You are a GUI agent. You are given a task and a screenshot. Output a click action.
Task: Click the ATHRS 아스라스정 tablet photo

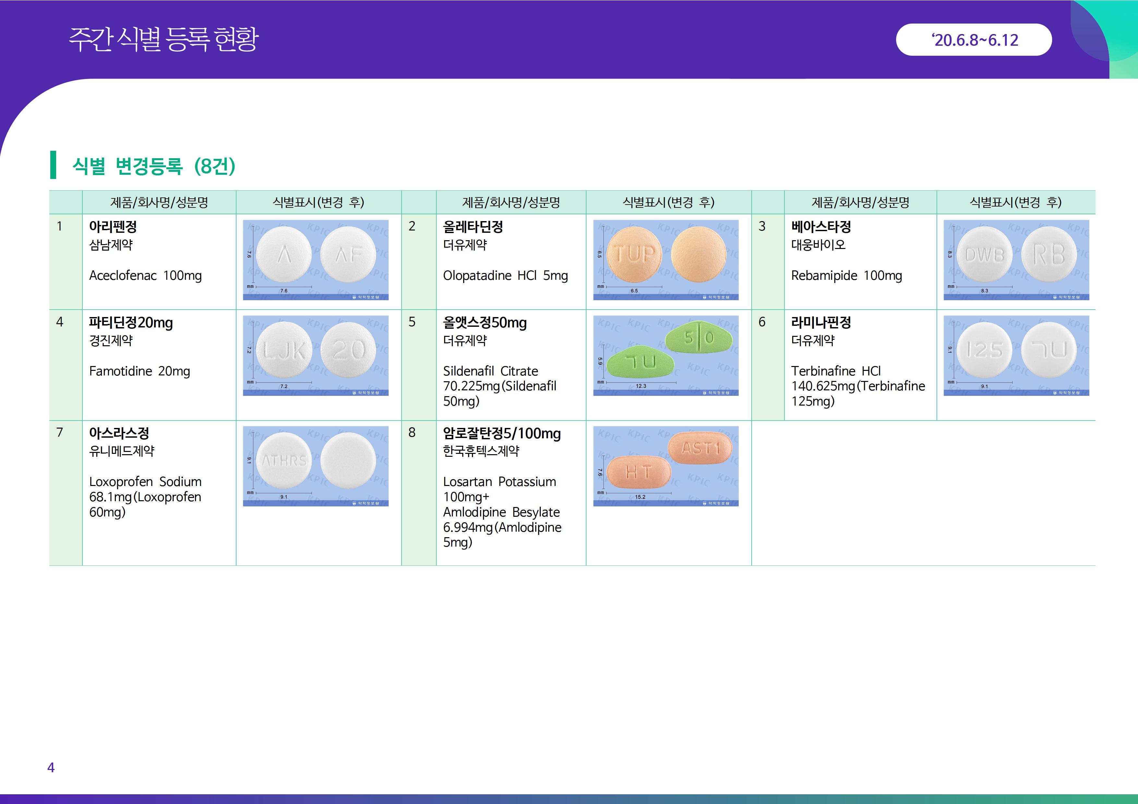coord(315,466)
